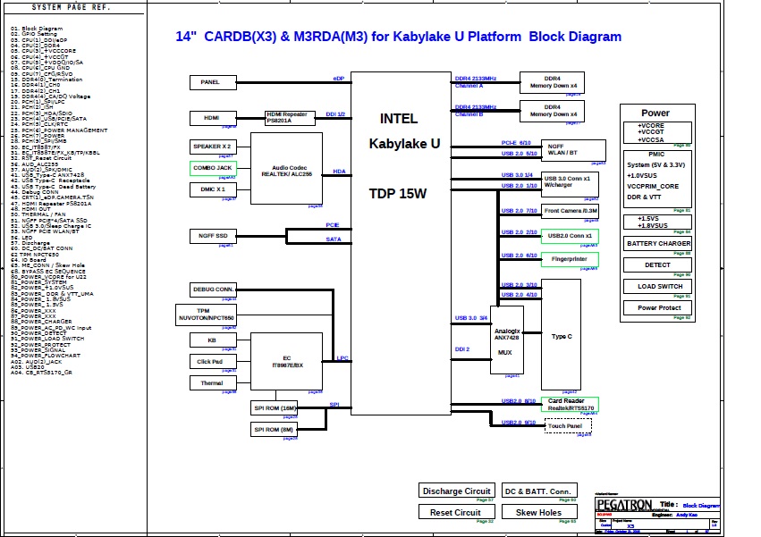
Task: Click the DMIC X 1 block
Action: point(213,189)
